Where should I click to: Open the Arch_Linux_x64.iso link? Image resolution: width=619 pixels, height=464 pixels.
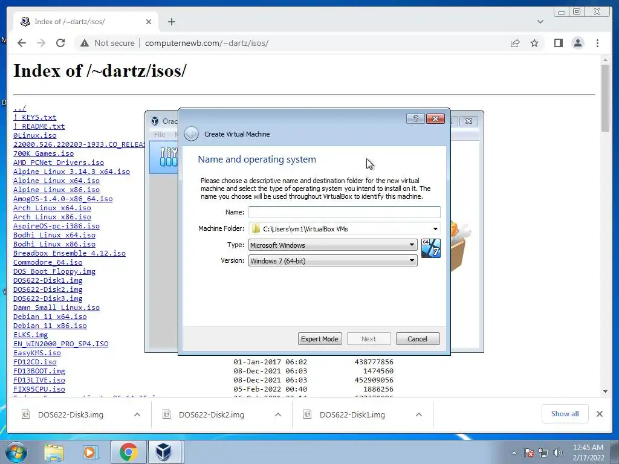52,208
